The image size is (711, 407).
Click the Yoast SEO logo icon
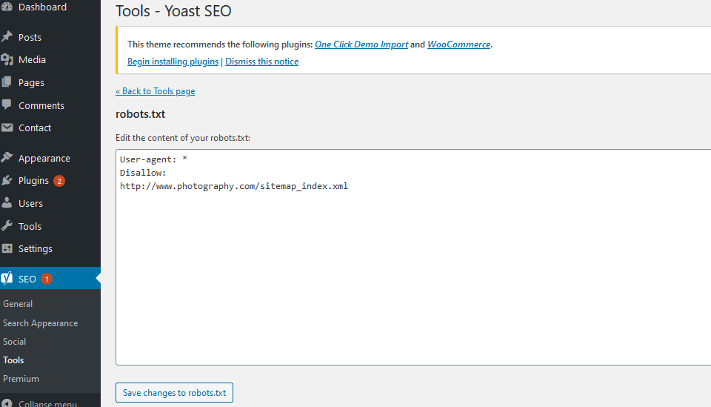[7, 278]
